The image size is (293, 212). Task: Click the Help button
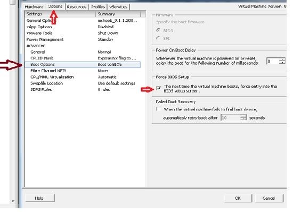pos(39,198)
